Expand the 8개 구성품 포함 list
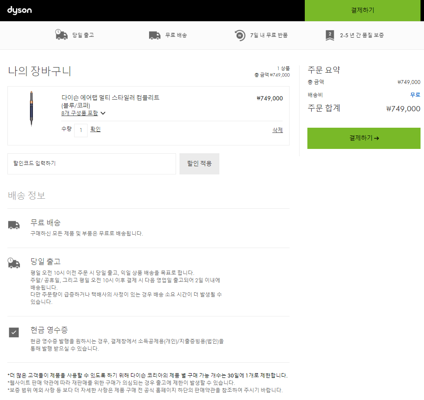424x400 pixels. (x=79, y=113)
